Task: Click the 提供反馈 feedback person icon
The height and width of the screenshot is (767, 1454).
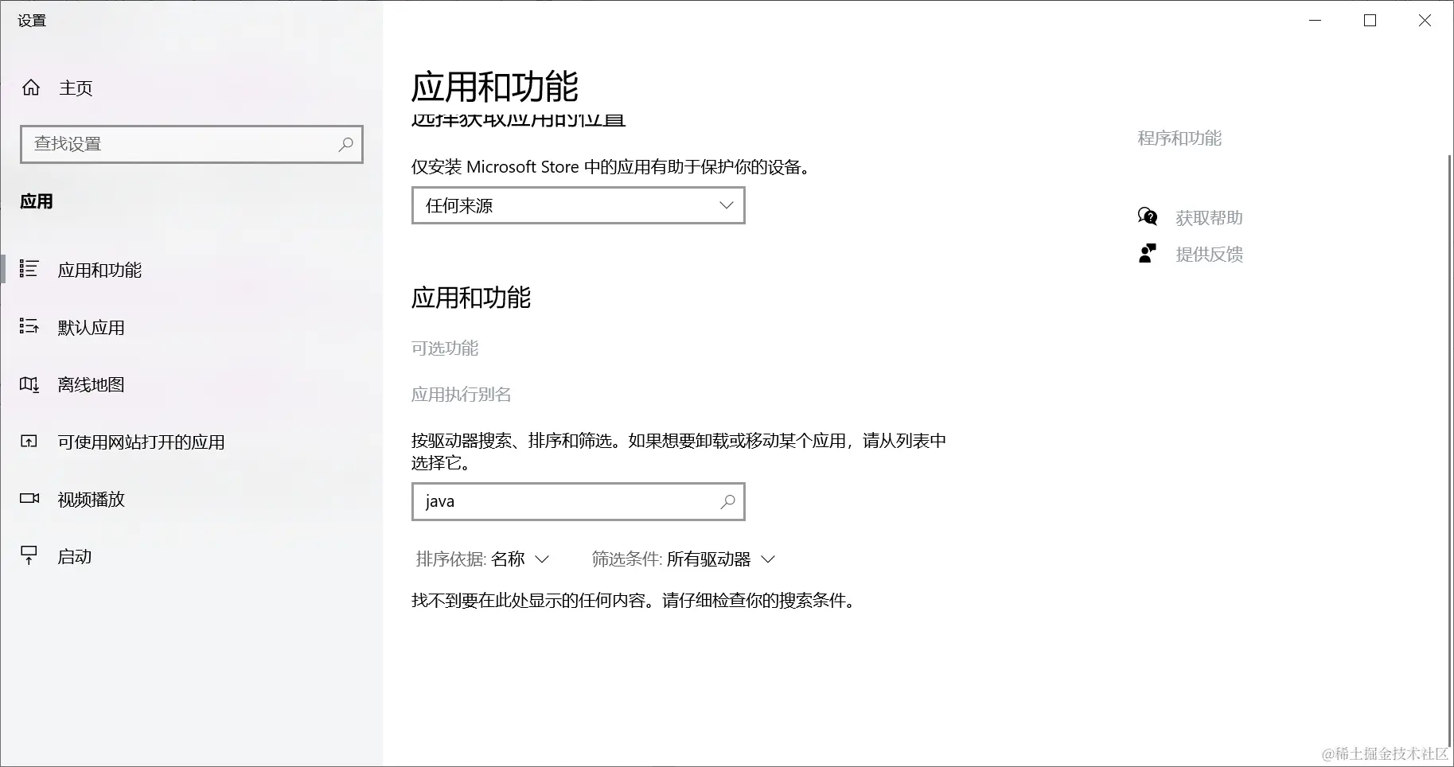Action: (1147, 253)
